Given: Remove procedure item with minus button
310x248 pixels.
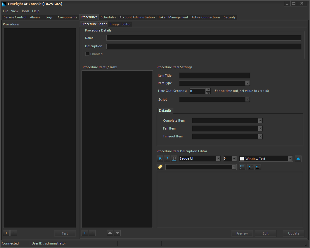Looking at the screenshot, I should [92, 233].
